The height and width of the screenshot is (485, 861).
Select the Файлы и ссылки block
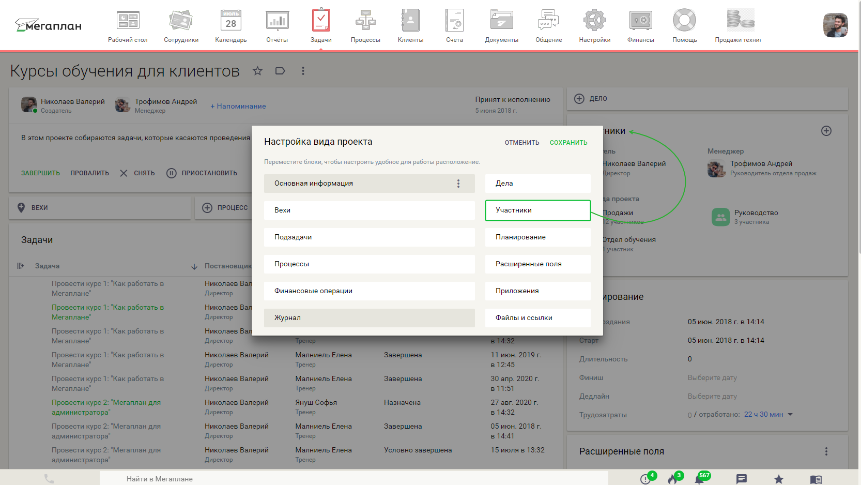538,318
